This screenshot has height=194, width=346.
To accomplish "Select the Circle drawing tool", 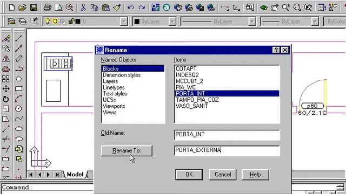I will 19,109.
